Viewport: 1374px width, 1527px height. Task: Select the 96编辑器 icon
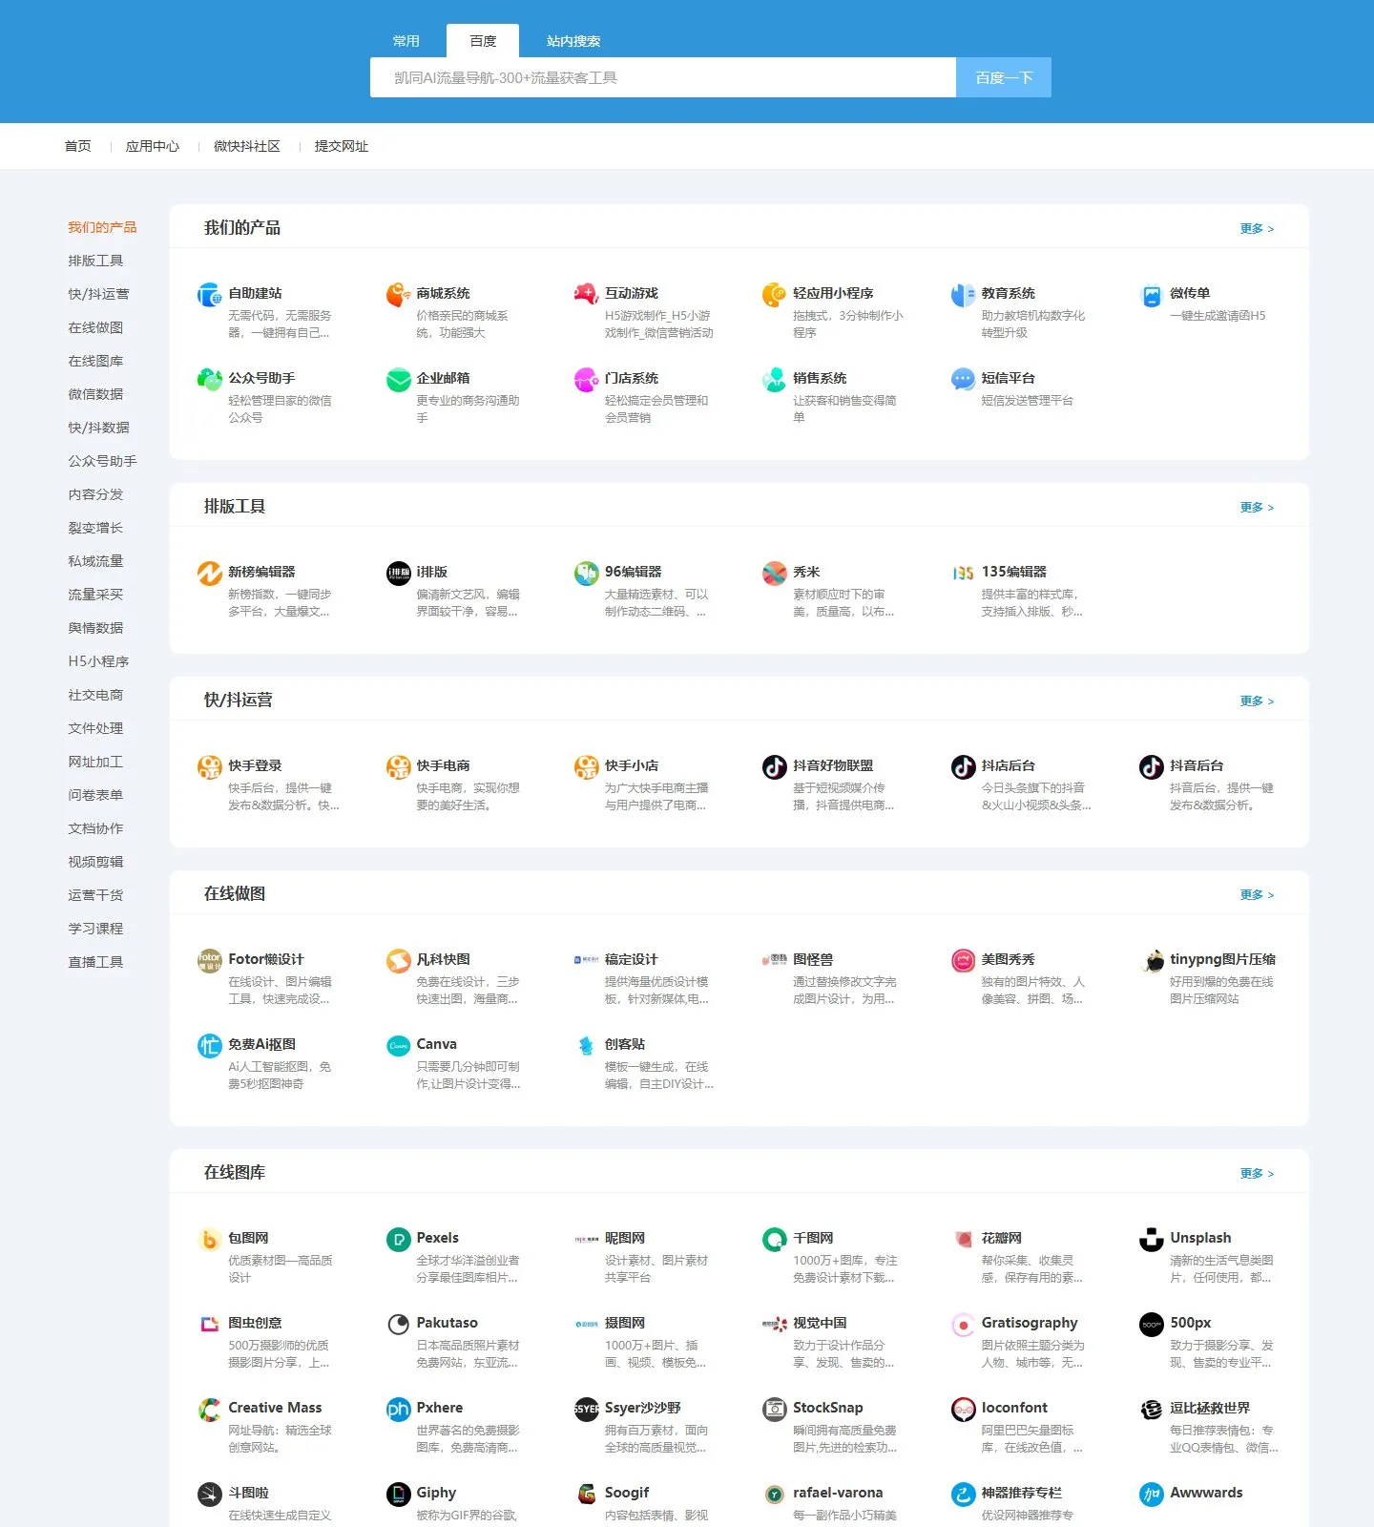coord(586,574)
